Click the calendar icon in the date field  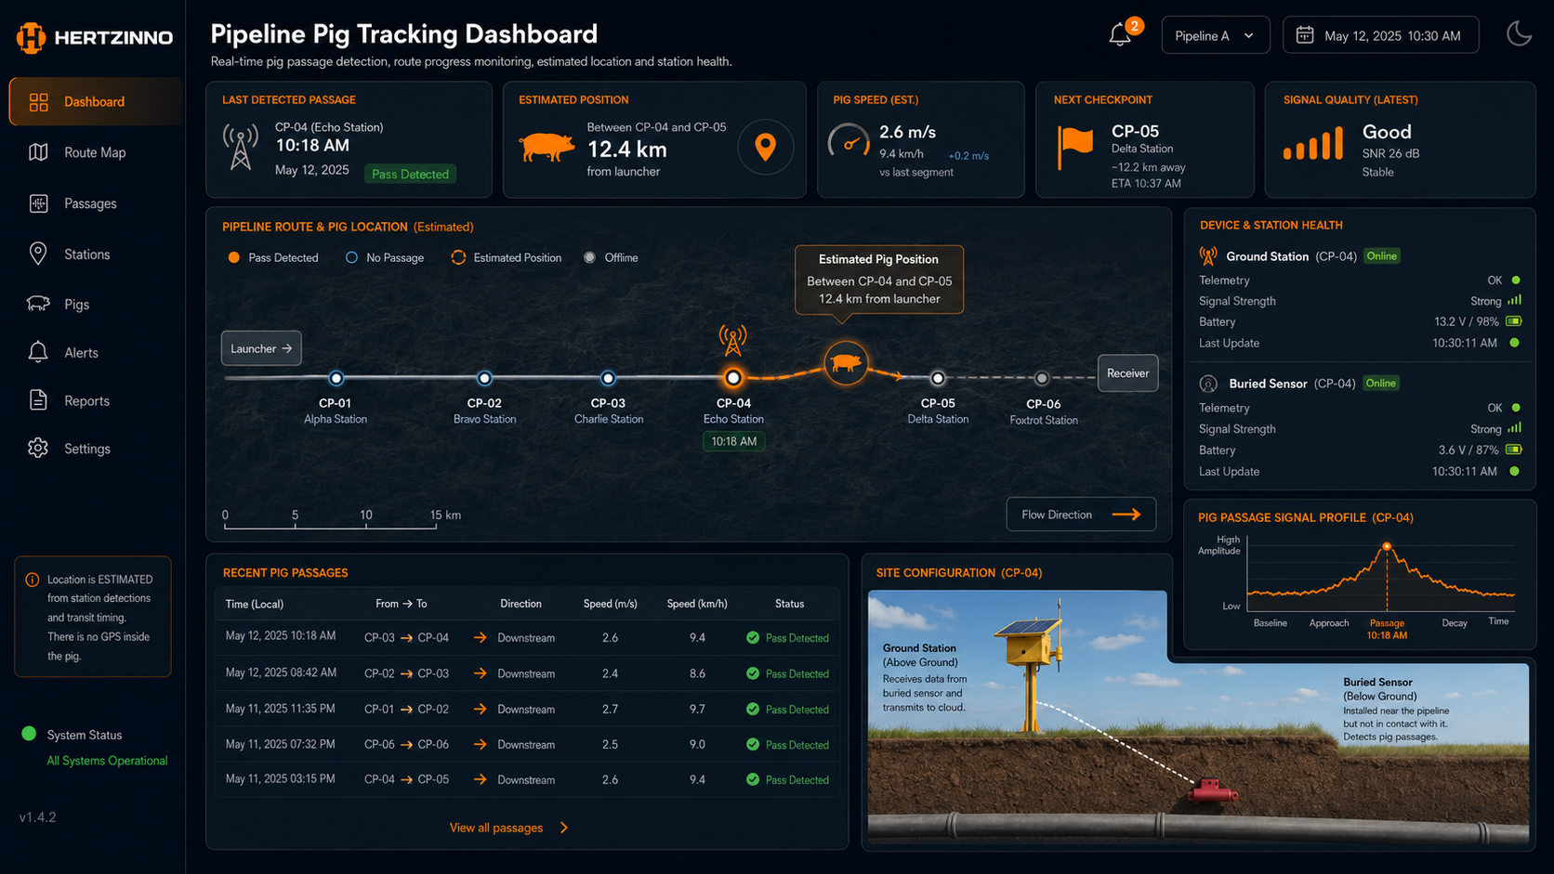click(1305, 35)
